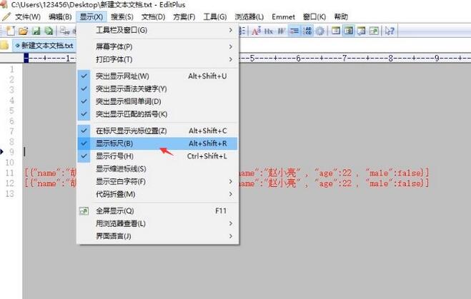Click the New file toolbar icon

click(x=11, y=31)
